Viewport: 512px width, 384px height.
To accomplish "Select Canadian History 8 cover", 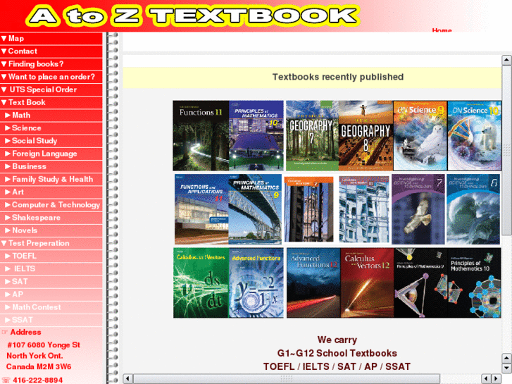I will click(364, 209).
